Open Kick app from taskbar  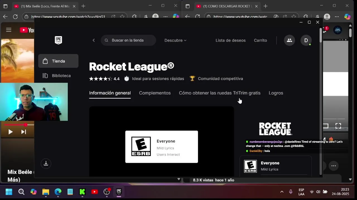click(82, 192)
